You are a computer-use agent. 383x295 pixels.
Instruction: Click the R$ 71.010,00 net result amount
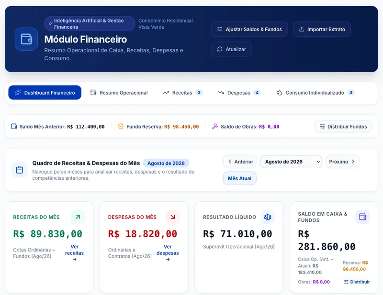click(x=237, y=234)
